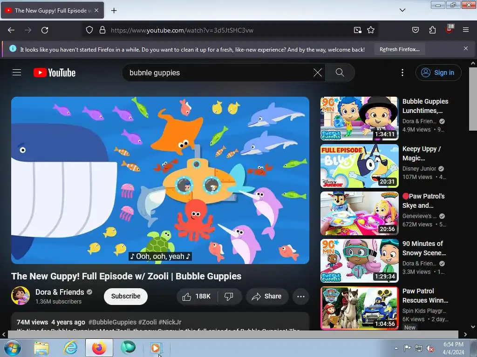Open Paw Patrol's Skye video thumbnail
Screen dimensions: 477x357
(x=359, y=213)
